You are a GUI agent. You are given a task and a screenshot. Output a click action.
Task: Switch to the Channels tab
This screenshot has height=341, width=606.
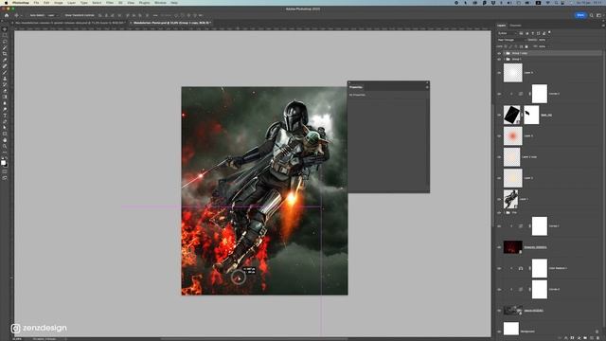(x=515, y=26)
